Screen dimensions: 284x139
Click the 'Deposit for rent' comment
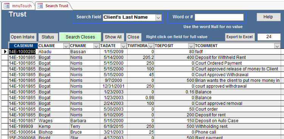tap(238, 115)
